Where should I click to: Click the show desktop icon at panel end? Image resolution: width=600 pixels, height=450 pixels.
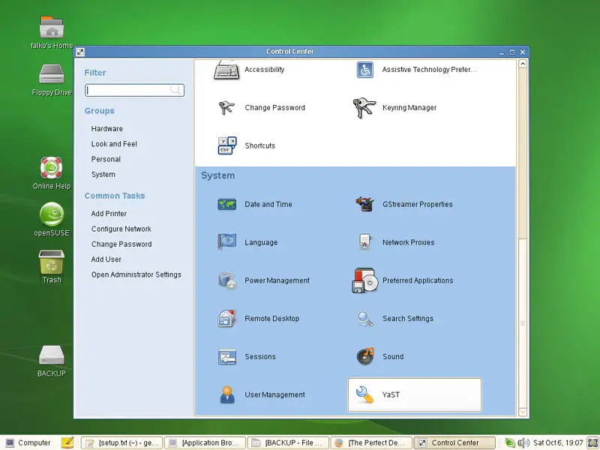(x=592, y=442)
